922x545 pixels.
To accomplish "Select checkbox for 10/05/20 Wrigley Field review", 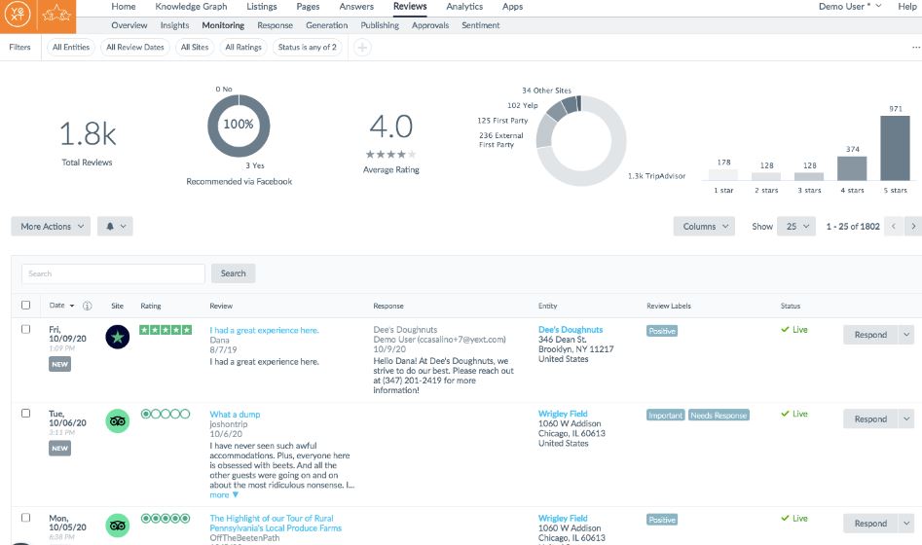I will point(26,518).
